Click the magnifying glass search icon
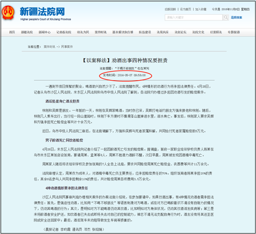Viewport: 256px width, 234px height. coord(226,17)
